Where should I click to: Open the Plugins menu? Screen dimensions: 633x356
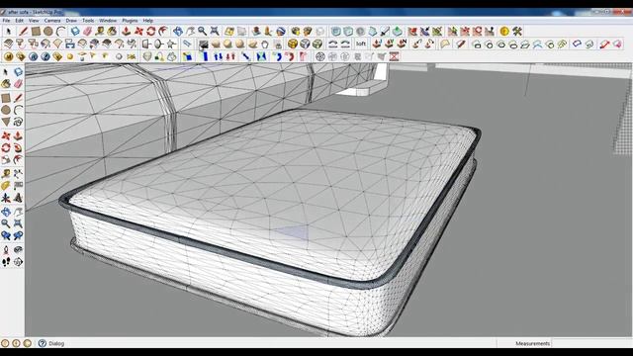(130, 21)
